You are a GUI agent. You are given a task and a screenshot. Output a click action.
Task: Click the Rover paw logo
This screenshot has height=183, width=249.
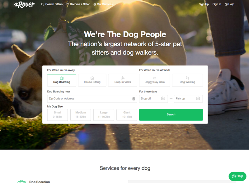pos(24,5)
